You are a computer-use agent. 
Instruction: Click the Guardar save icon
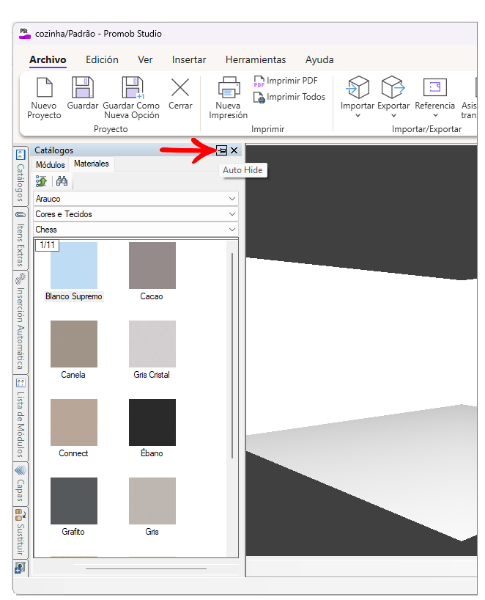pyautogui.click(x=83, y=87)
